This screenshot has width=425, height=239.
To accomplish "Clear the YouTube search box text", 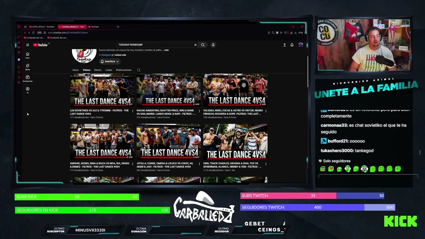I will (195, 45).
